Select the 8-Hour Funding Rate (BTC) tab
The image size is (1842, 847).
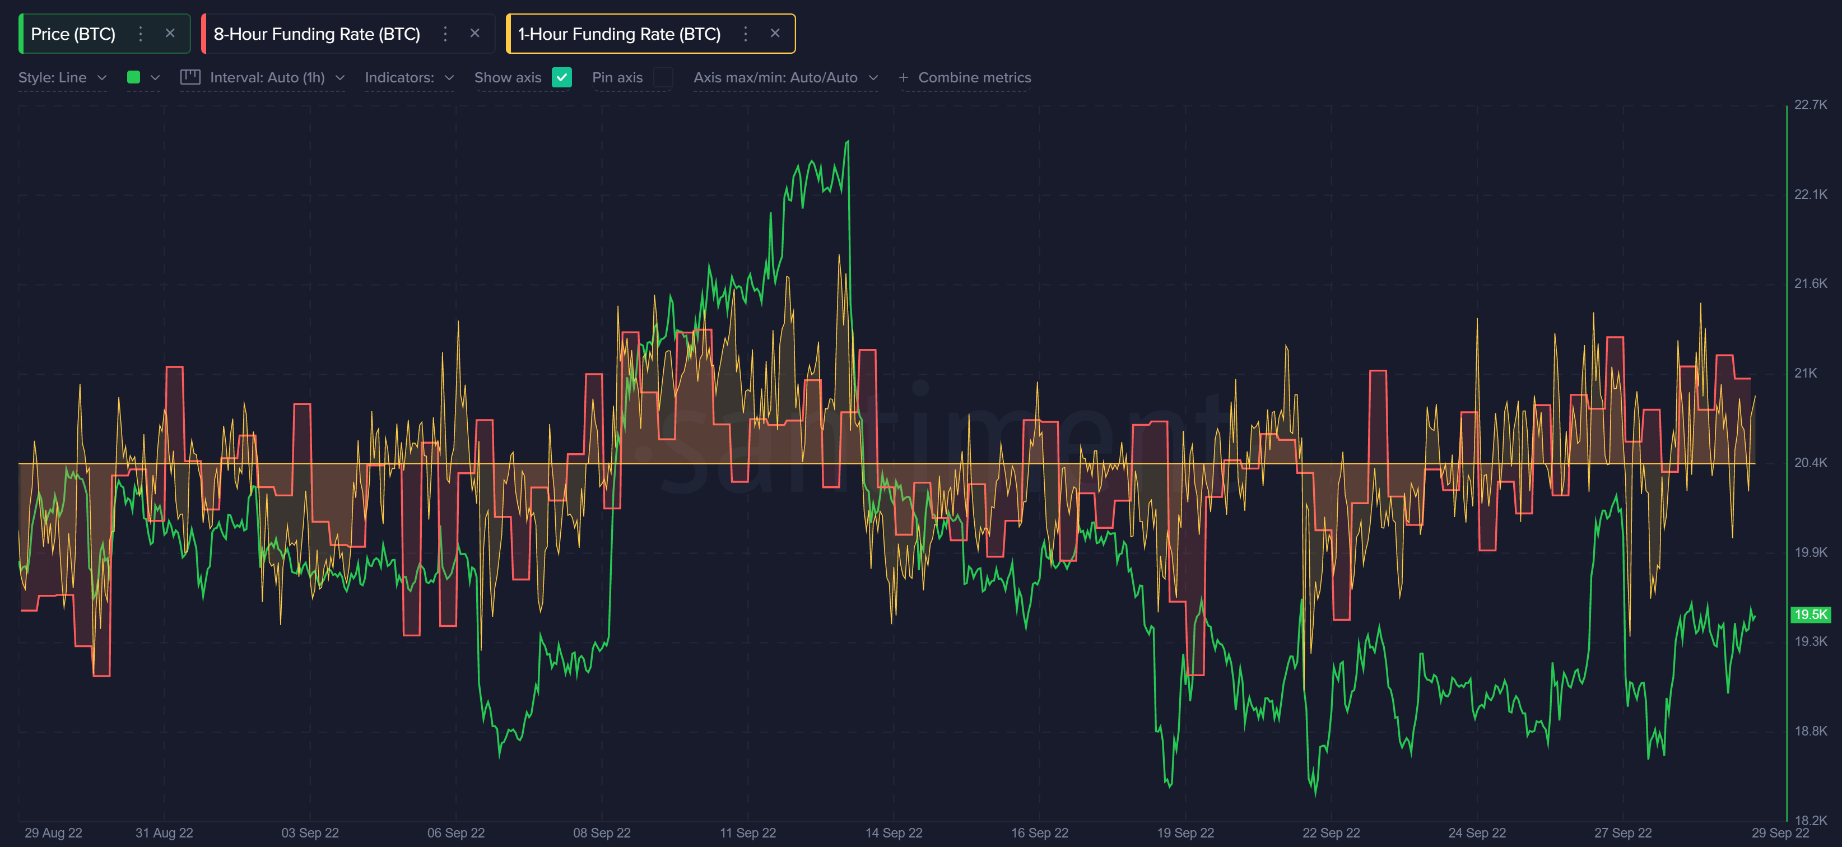click(x=317, y=34)
